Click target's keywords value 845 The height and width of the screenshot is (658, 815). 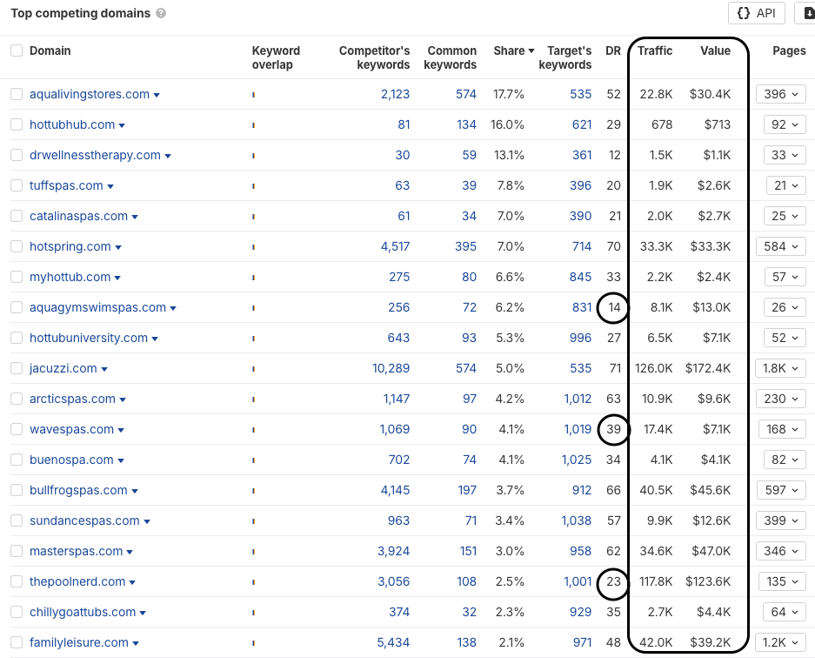point(580,277)
